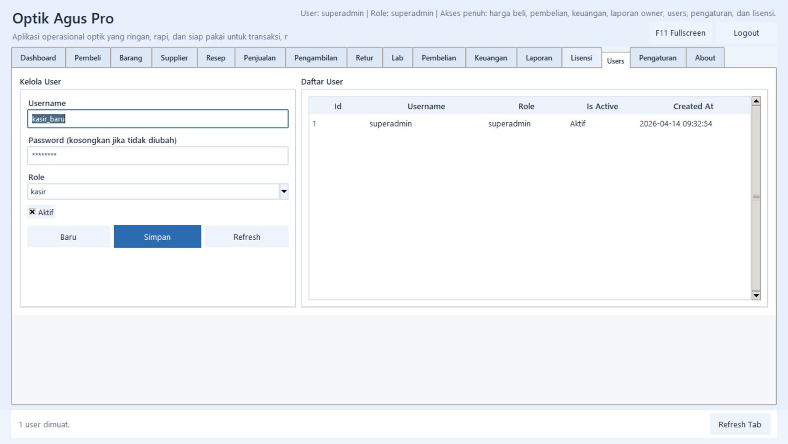Open the Pengaturan tab

[x=657, y=58]
